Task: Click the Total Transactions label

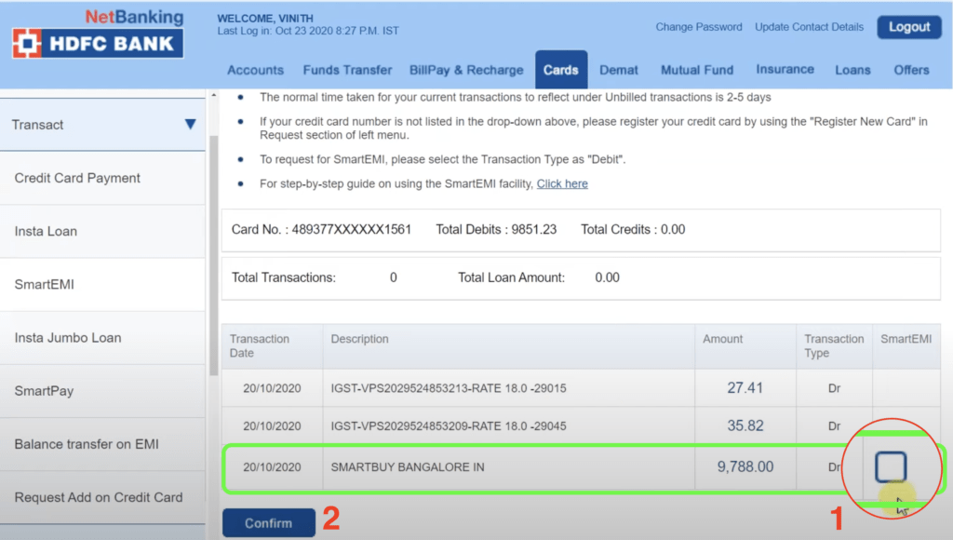Action: click(x=283, y=277)
